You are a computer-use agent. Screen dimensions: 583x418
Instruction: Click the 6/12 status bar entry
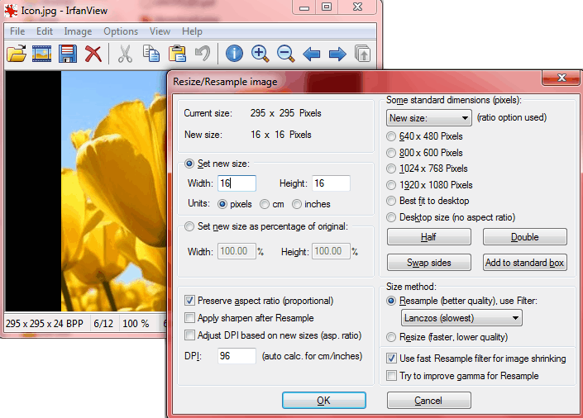click(103, 324)
